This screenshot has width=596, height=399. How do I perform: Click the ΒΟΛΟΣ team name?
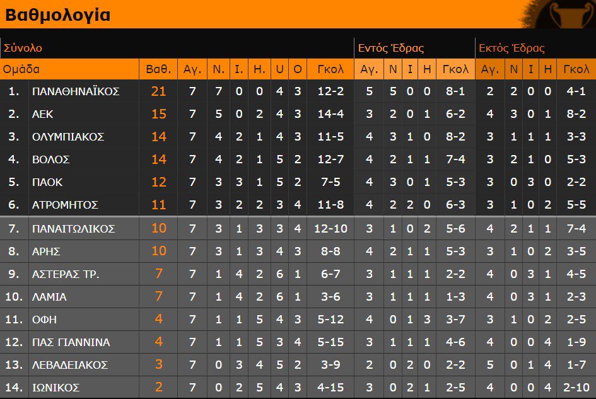click(50, 159)
